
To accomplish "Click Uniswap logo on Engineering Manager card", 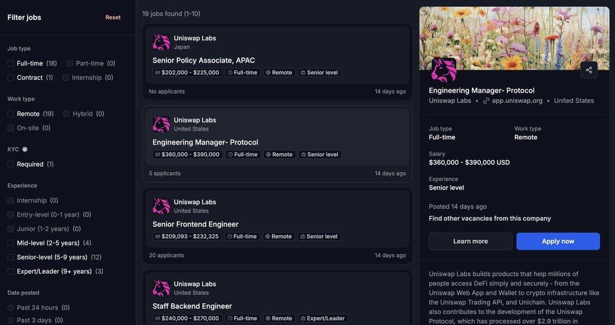I will pyautogui.click(x=161, y=124).
